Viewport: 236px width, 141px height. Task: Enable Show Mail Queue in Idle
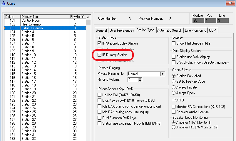pos(173,43)
